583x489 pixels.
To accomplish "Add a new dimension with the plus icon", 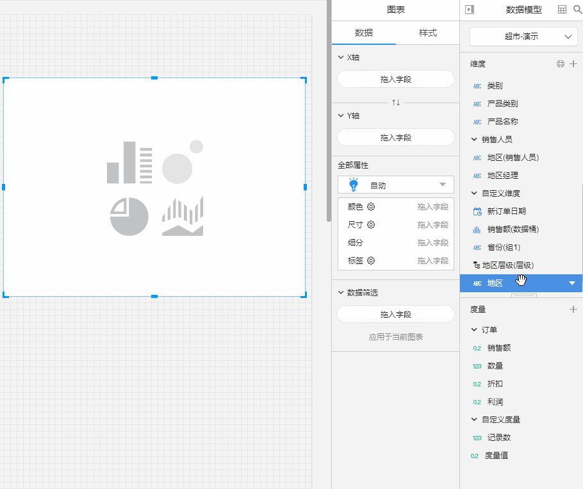I will pyautogui.click(x=573, y=64).
